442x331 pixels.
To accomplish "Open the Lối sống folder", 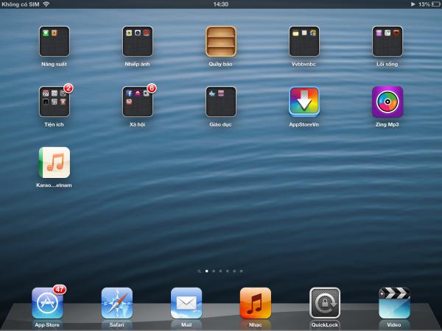I will pos(387,42).
